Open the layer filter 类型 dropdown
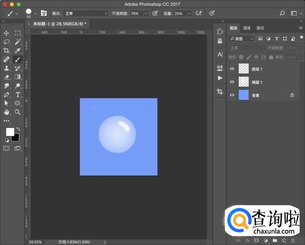Viewport: 305px width, 245px height. coord(241,39)
